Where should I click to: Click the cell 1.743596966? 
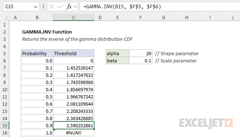click(x=74, y=82)
